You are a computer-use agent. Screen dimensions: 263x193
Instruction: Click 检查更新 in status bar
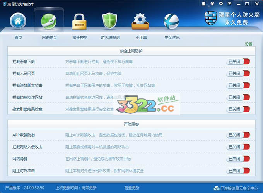(x=132, y=188)
